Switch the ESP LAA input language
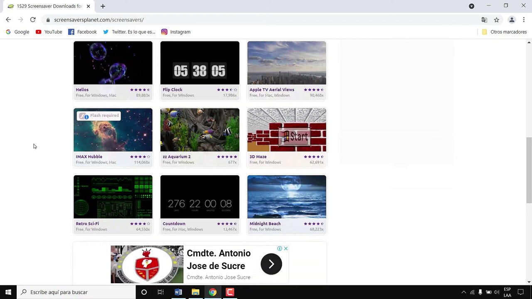The width and height of the screenshot is (532, 299). [x=507, y=292]
